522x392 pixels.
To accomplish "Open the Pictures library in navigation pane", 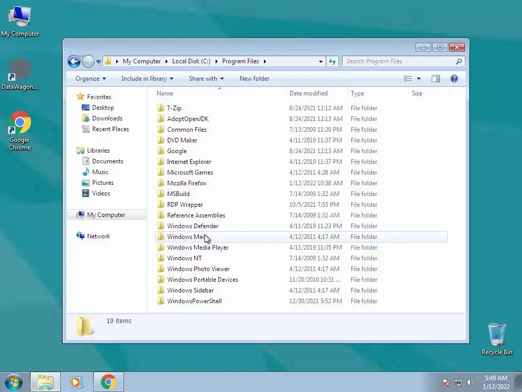I will click(x=103, y=183).
